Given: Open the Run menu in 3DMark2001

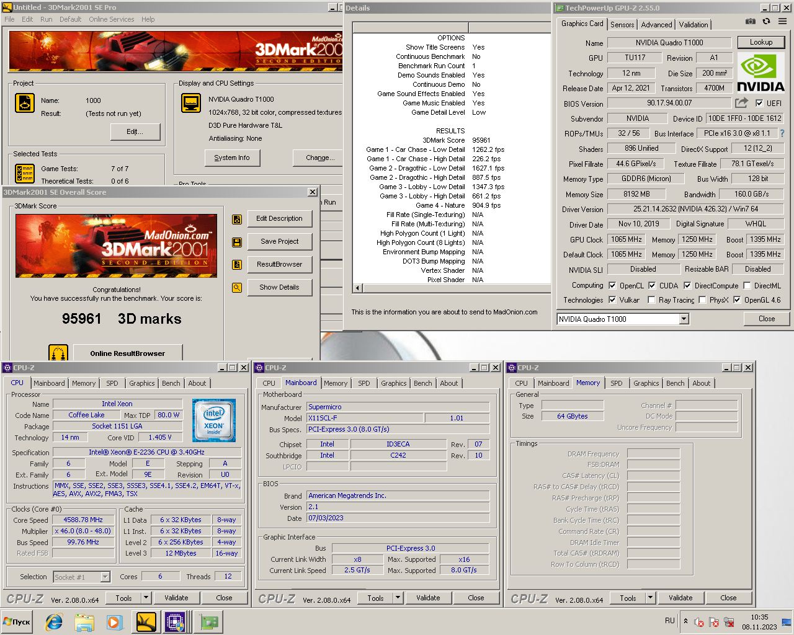Looking at the screenshot, I should [x=47, y=19].
